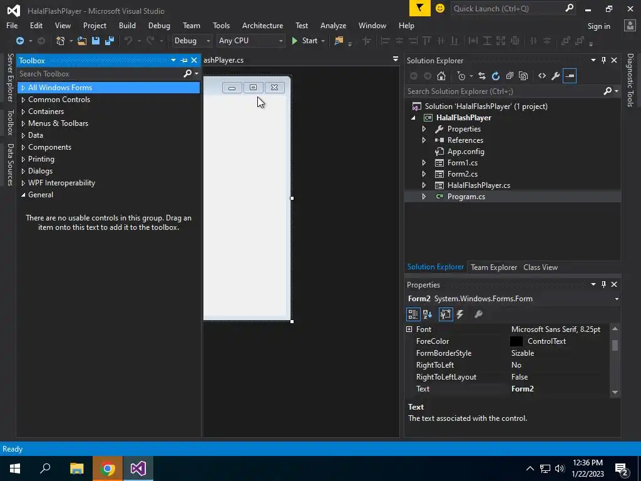Expand Menus & Toolbars group in Toolbox
Viewport: 641px width, 481px height.
click(x=23, y=123)
